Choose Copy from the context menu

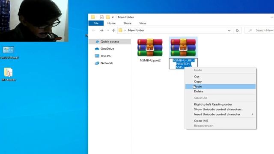(220, 82)
